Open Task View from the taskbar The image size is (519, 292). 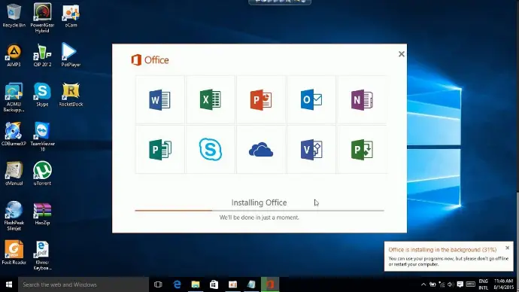point(158,284)
